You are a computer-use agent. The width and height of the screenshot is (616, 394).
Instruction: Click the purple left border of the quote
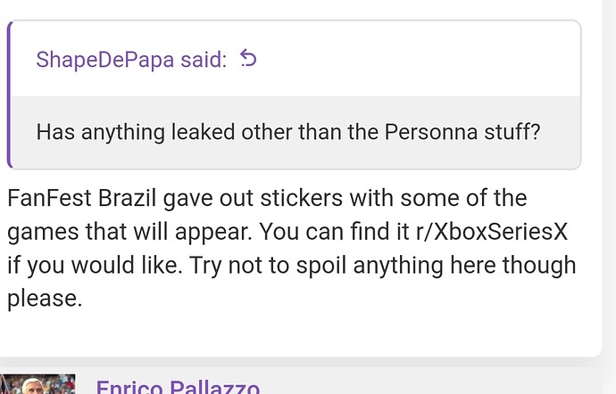[x=10, y=94]
